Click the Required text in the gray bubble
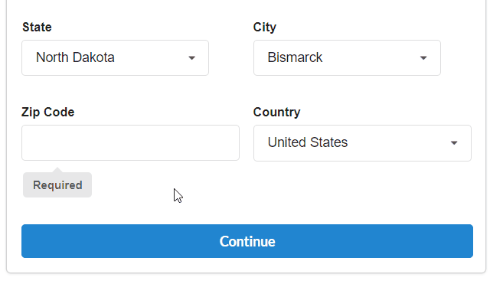The image size is (490, 297). (57, 185)
